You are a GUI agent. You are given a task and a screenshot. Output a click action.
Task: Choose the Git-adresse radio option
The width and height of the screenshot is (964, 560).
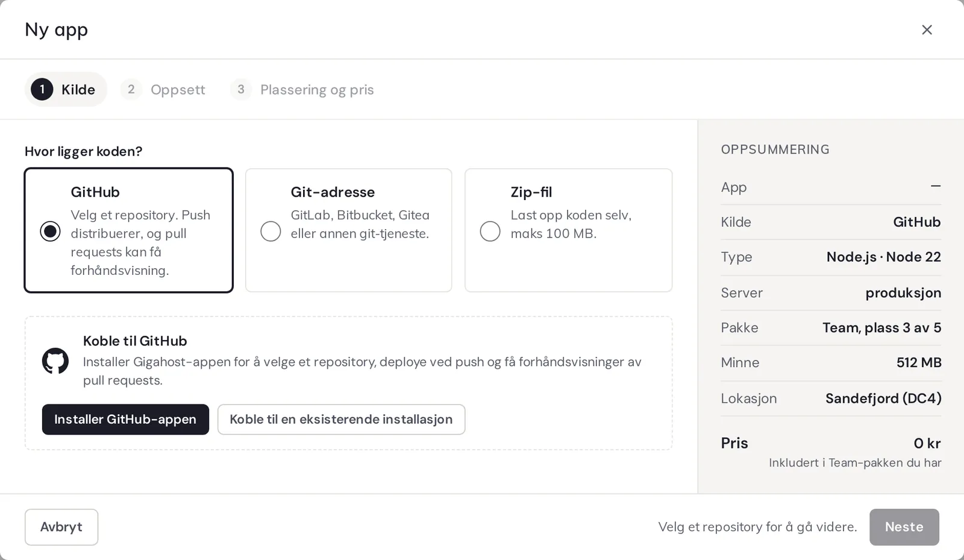pos(271,231)
